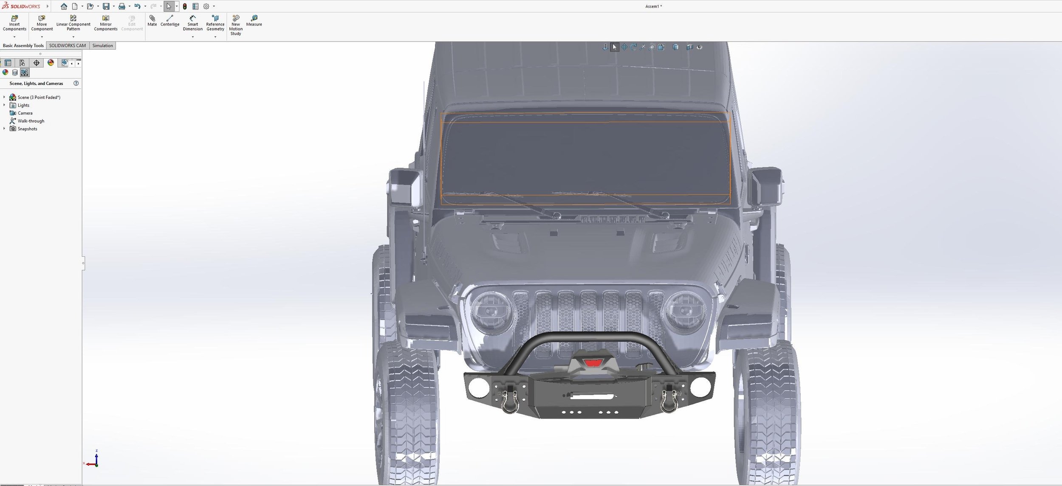The width and height of the screenshot is (1062, 486).
Task: Open Insert Components dropdown arrow
Action: coord(14,37)
